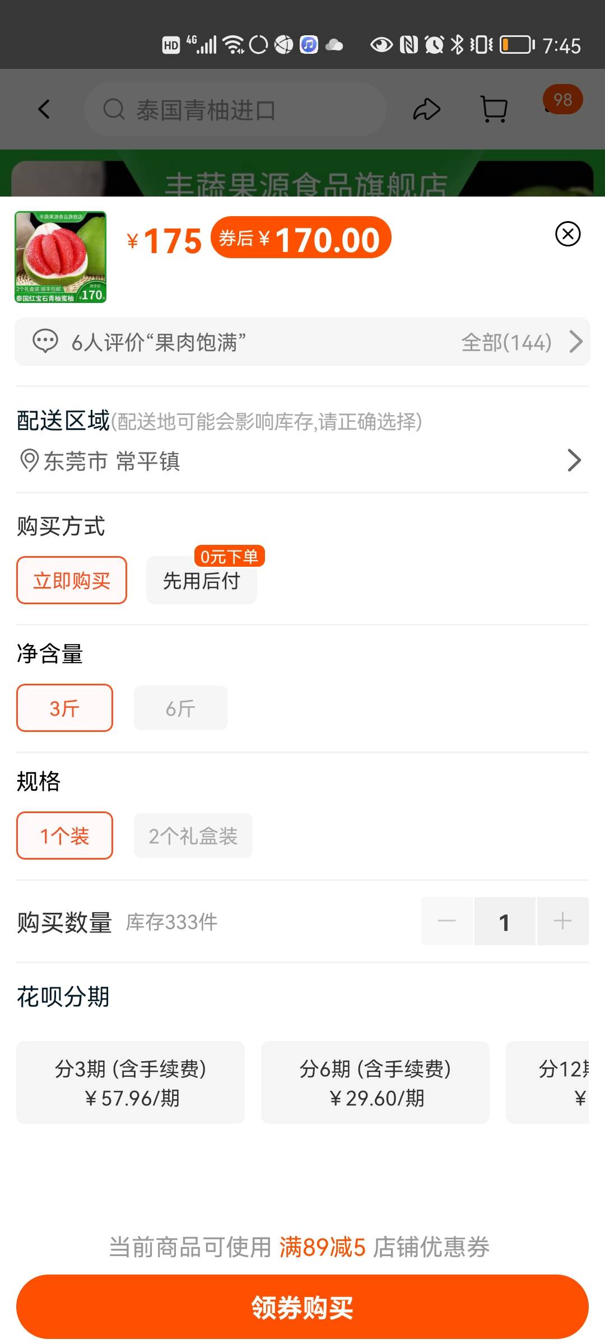
Task: Tap the share arrow icon
Action: coord(426,109)
